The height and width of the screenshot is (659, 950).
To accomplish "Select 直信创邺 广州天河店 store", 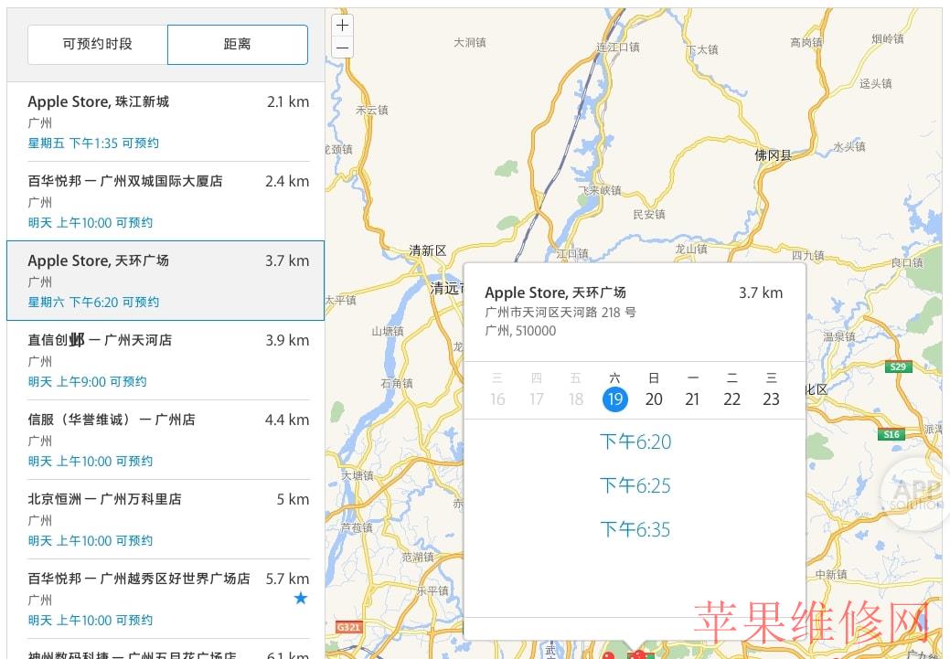I will click(x=165, y=360).
